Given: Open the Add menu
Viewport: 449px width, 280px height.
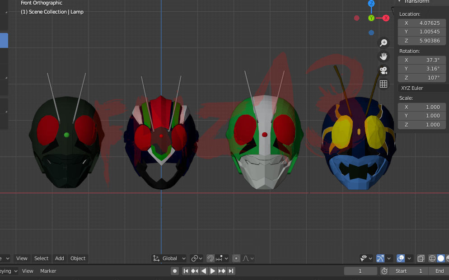Looking at the screenshot, I should (x=60, y=258).
